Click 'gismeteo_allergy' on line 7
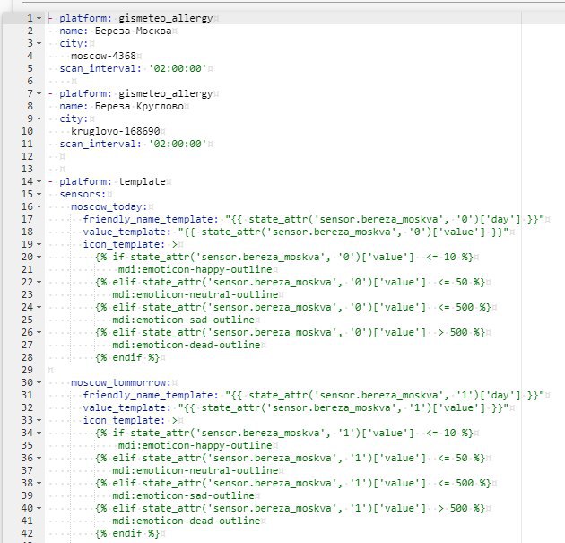 pos(165,93)
